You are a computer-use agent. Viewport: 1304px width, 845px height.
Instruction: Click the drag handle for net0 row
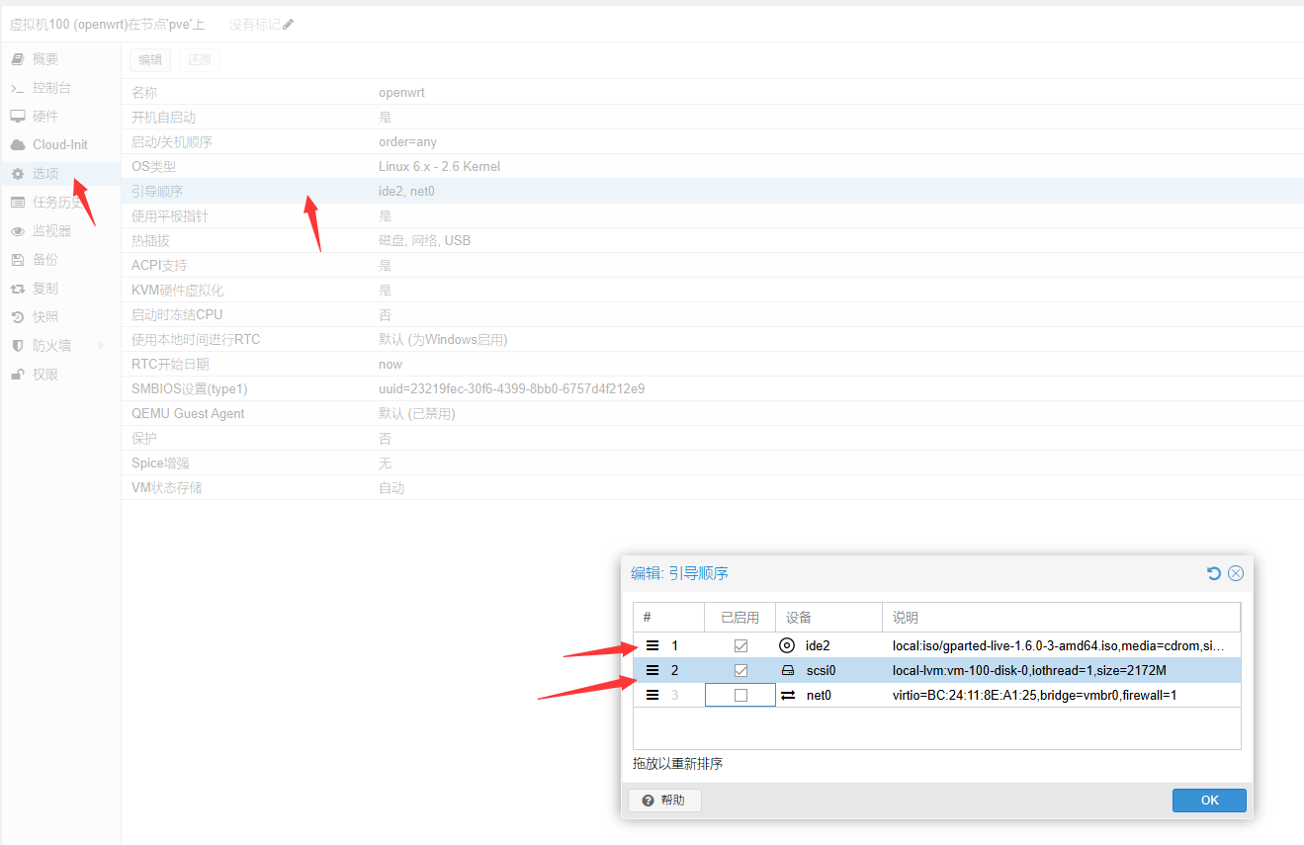point(652,695)
